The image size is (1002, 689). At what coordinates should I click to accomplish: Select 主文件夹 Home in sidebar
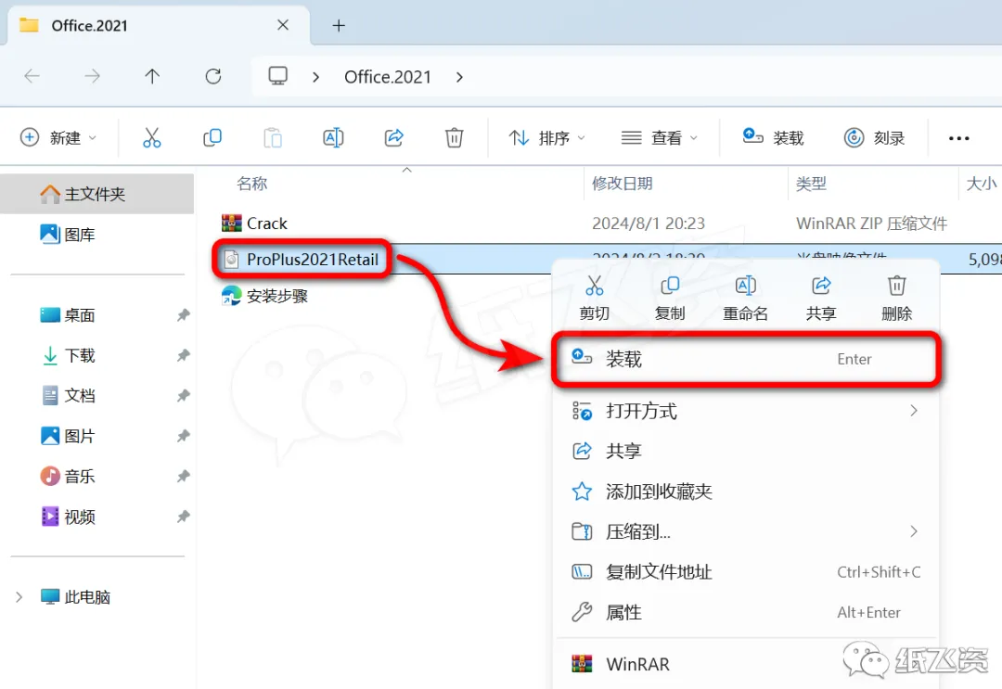[x=97, y=194]
